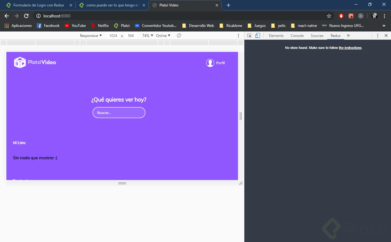
Task: Open the Aplicaciones apps shortcut
Action: pyautogui.click(x=18, y=26)
